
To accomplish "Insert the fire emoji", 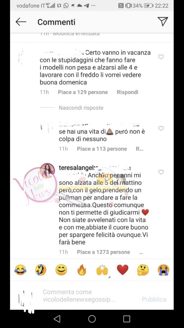I will coord(82,270).
